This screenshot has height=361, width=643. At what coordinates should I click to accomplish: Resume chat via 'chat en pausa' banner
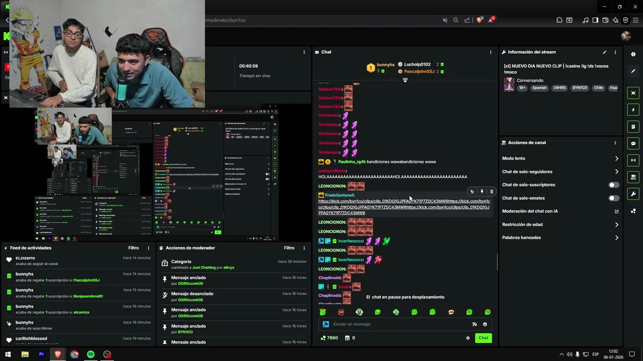[405, 297]
